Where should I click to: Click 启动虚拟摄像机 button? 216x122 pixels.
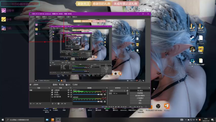pos(140,96)
